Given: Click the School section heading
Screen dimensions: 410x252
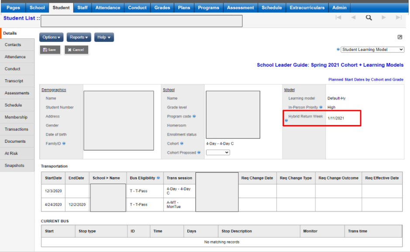Looking at the screenshot, I should (169, 90).
